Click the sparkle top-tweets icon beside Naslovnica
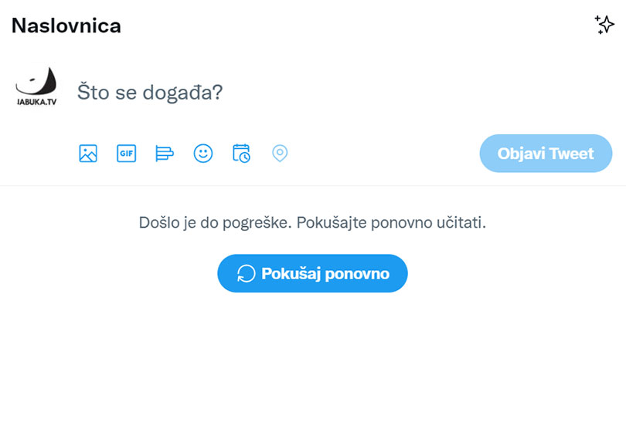Image resolution: width=626 pixels, height=436 pixels. coord(604,25)
